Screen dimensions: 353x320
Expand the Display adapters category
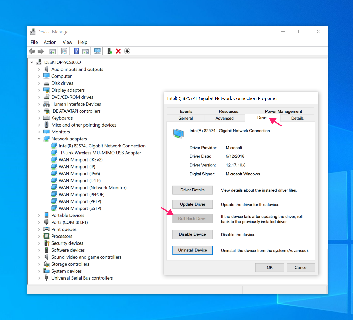point(39,90)
